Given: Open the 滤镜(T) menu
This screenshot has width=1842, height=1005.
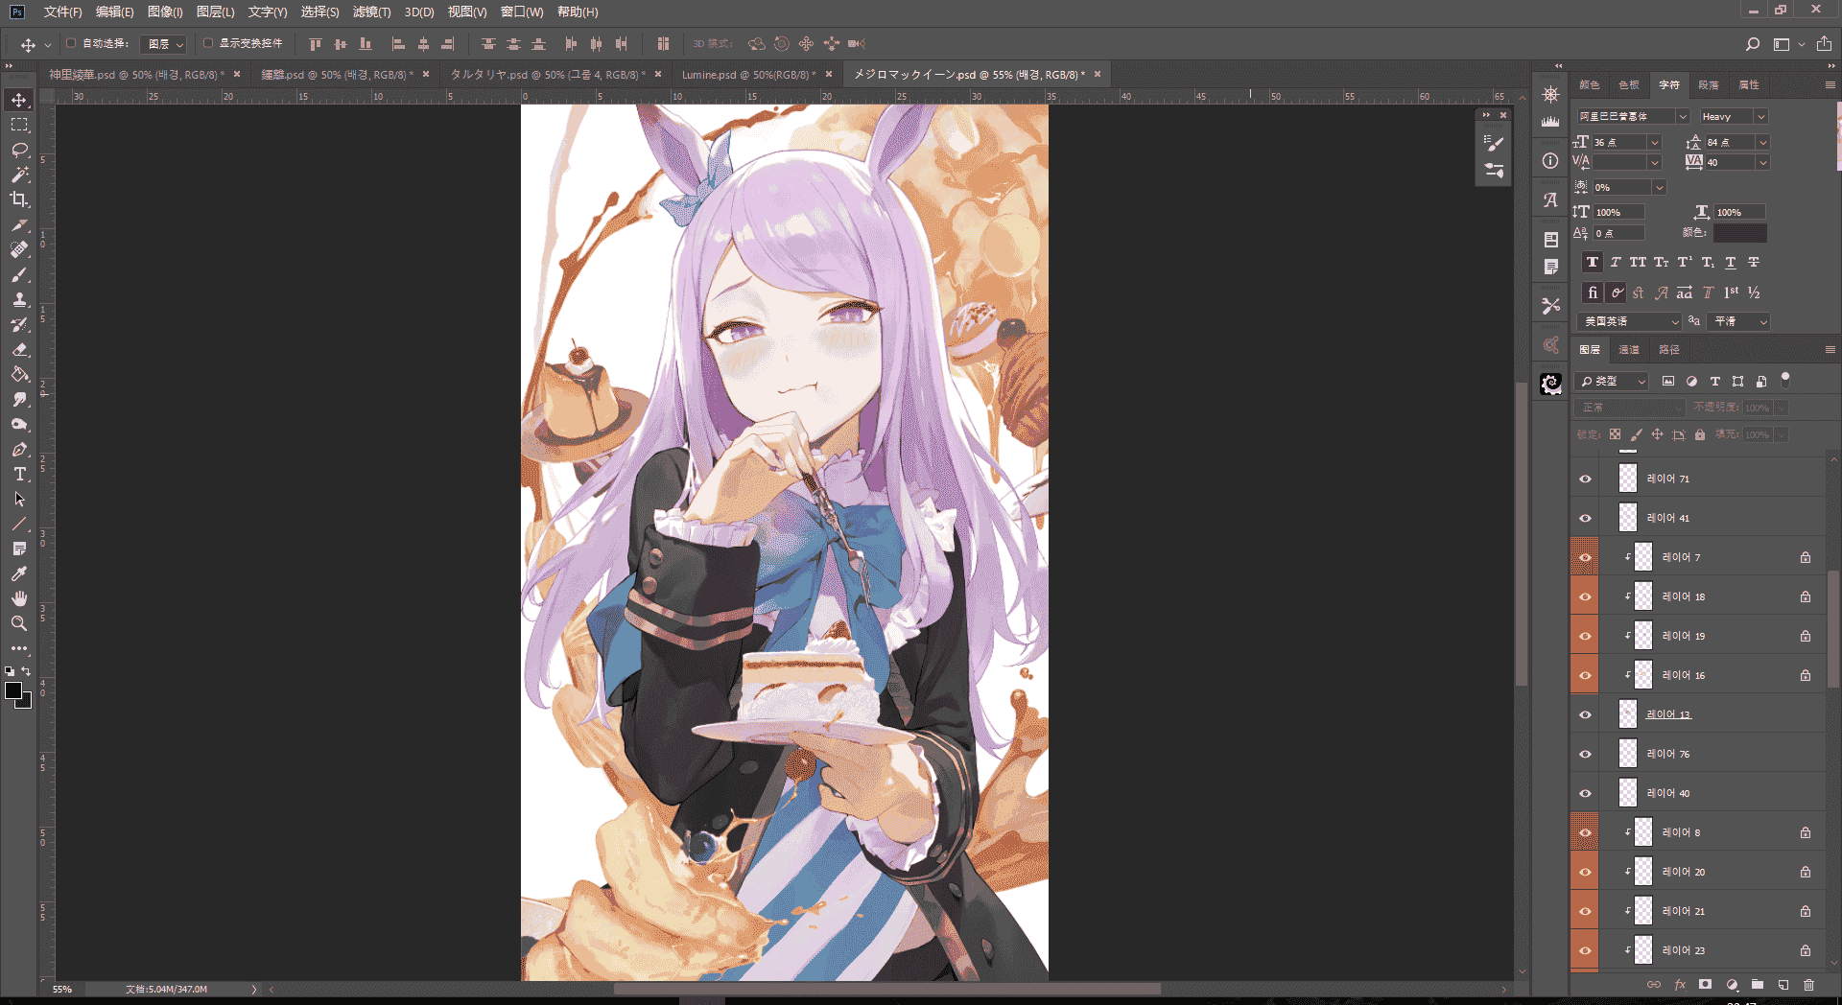Looking at the screenshot, I should tap(371, 12).
